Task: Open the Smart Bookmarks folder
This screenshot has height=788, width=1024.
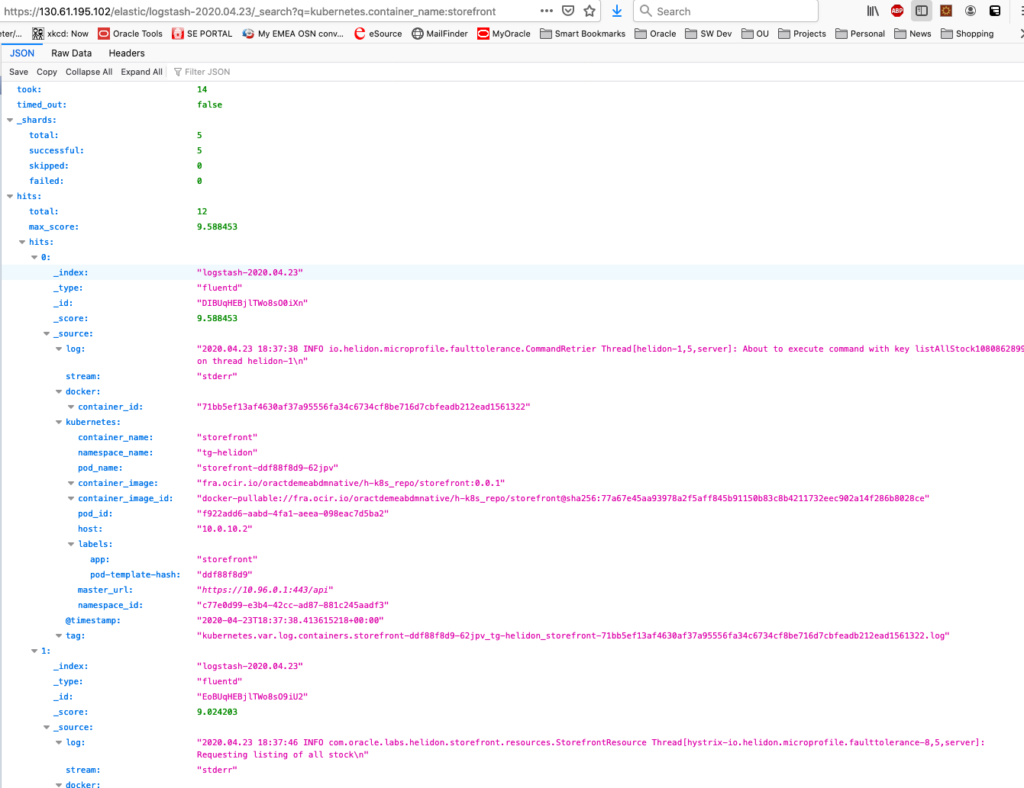Action: point(583,34)
